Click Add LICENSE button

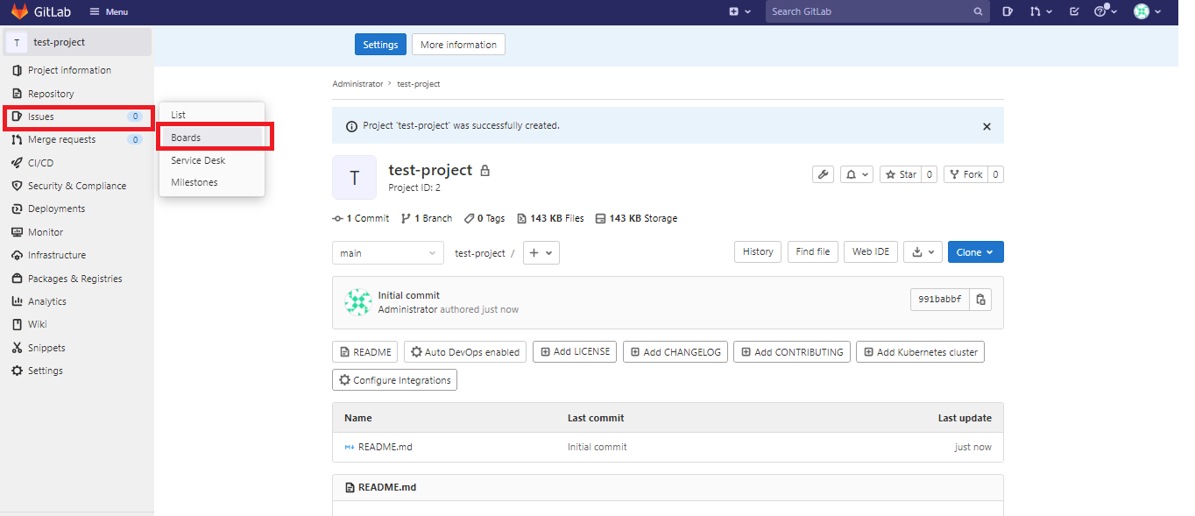click(x=575, y=351)
